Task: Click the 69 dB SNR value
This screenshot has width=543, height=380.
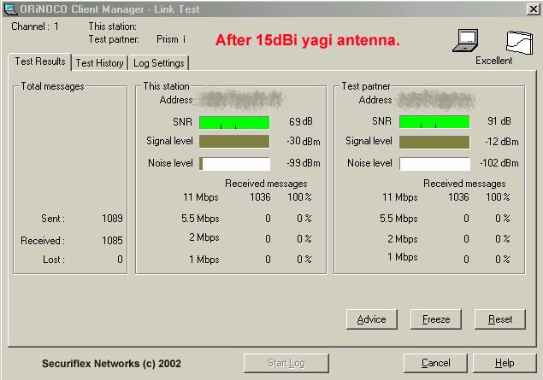Action: click(301, 122)
